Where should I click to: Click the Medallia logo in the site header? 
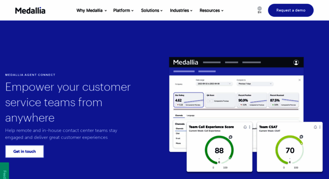click(x=30, y=11)
